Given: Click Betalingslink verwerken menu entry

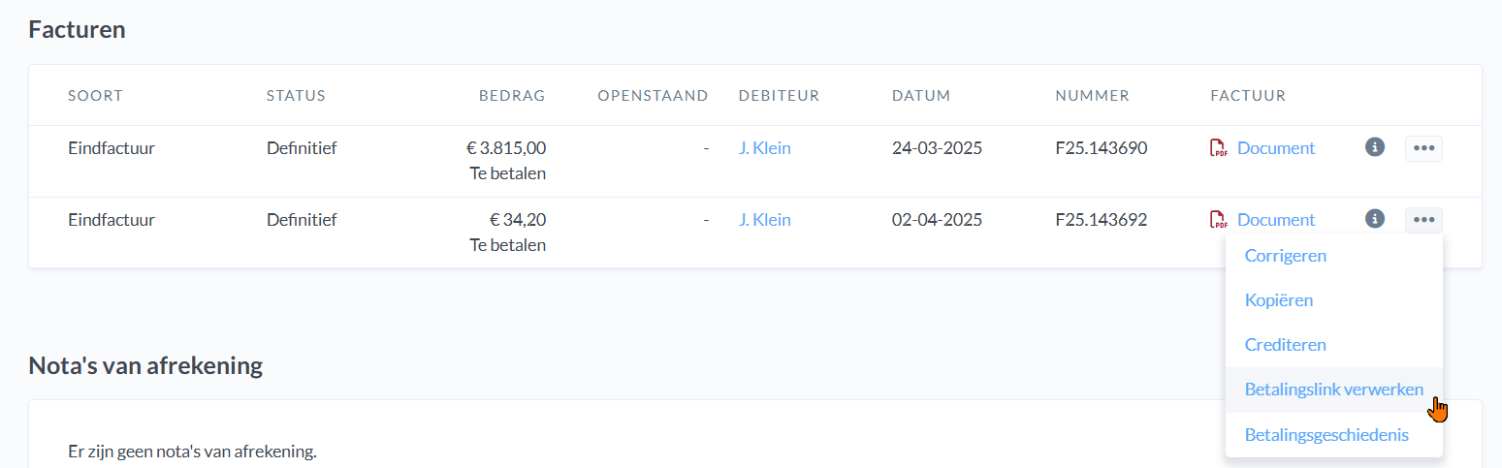Looking at the screenshot, I should click(x=1333, y=390).
